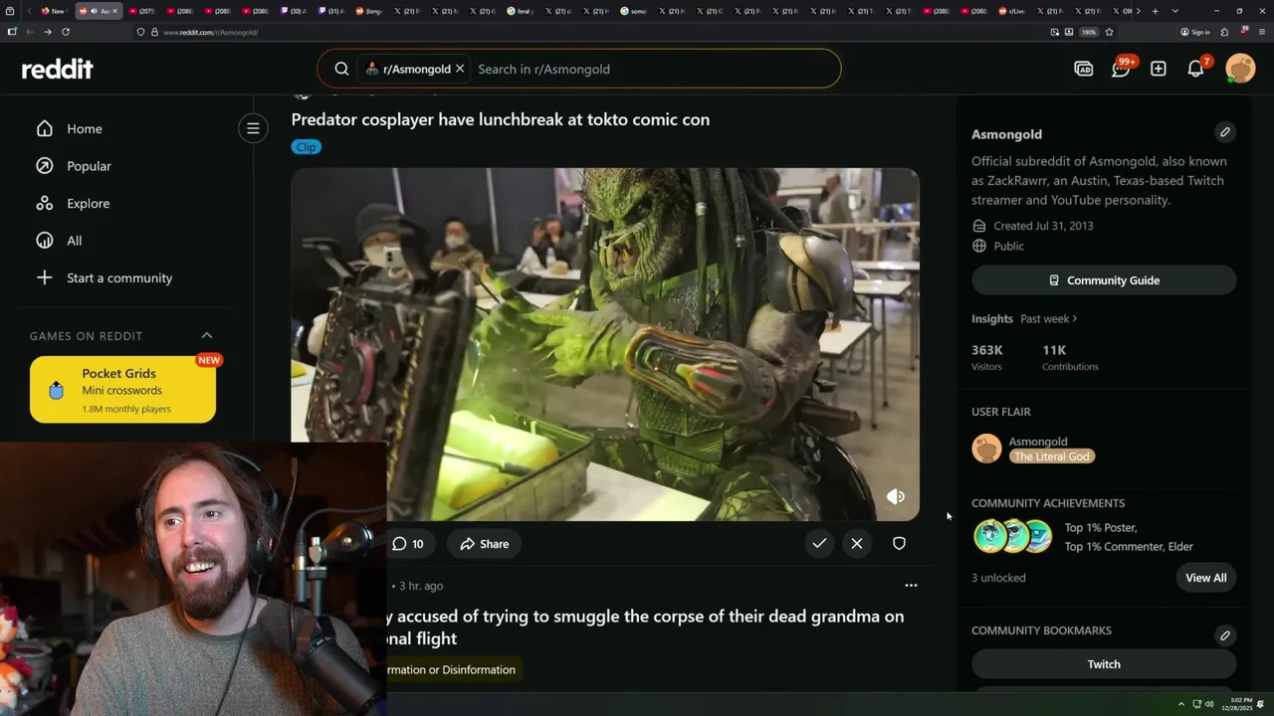The width and height of the screenshot is (1274, 716).
Task: Bookmark this page with the star icon
Action: pyautogui.click(x=1109, y=32)
